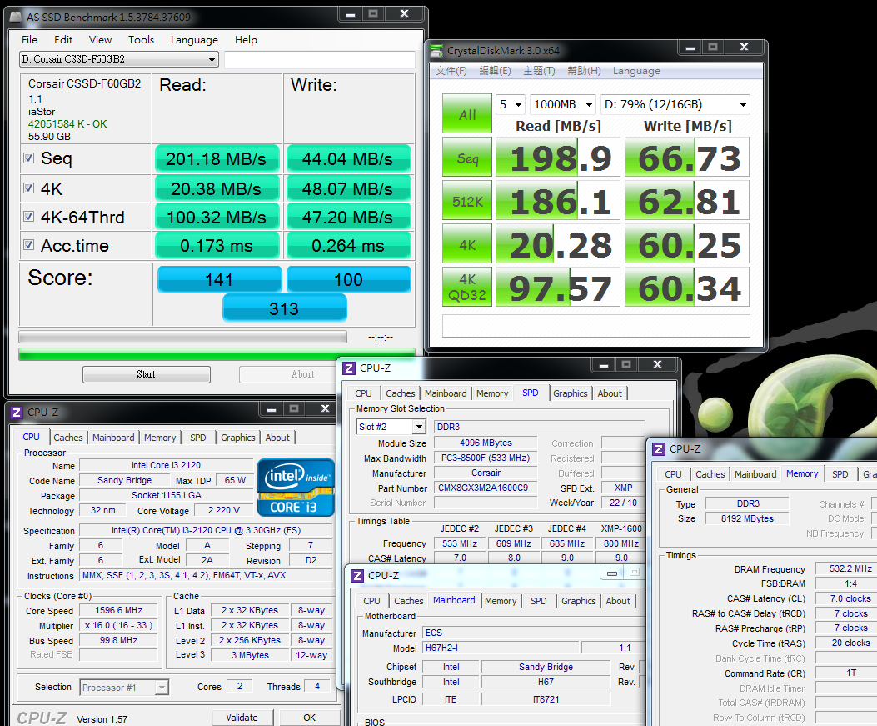Viewport: 877px width, 726px height.
Task: Toggle the 4K-64Thrd test checkbox
Action: pos(29,217)
